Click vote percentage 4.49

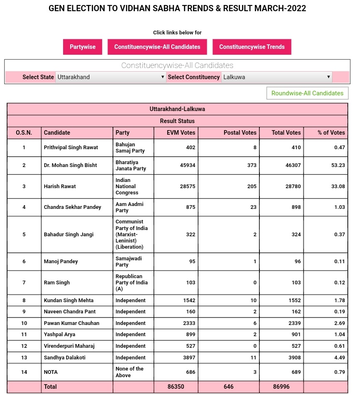pyautogui.click(x=339, y=357)
